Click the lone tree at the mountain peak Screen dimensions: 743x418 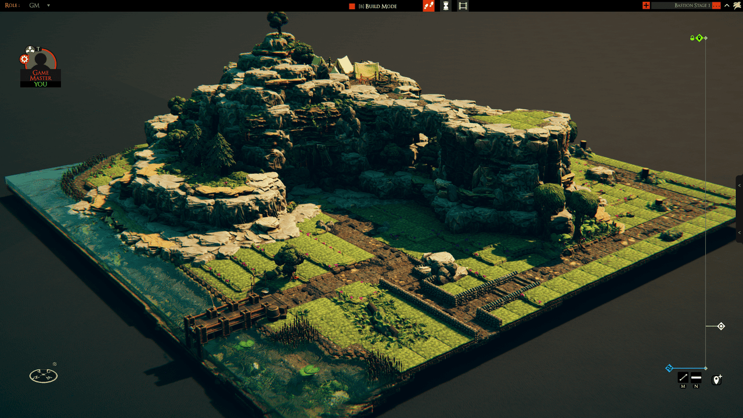click(277, 21)
